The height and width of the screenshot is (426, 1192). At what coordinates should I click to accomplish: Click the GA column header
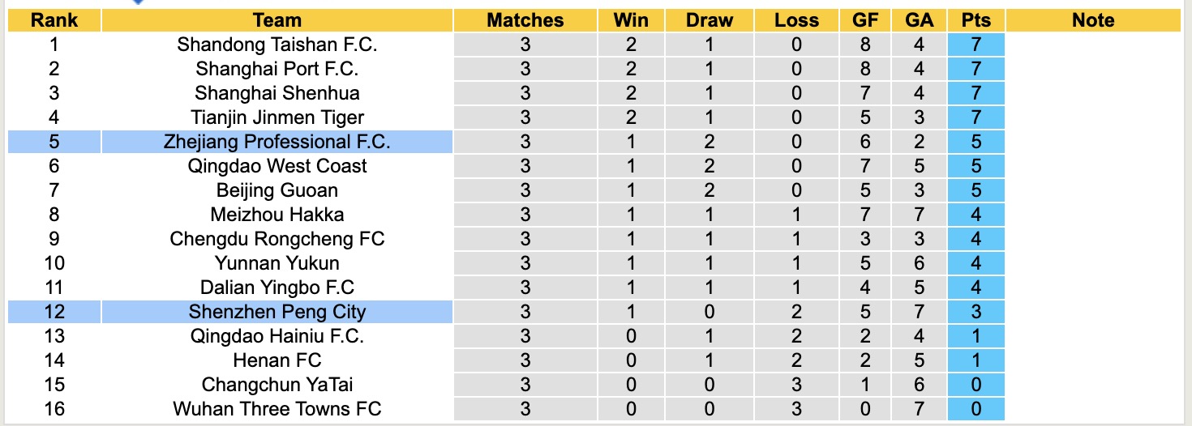tap(919, 20)
